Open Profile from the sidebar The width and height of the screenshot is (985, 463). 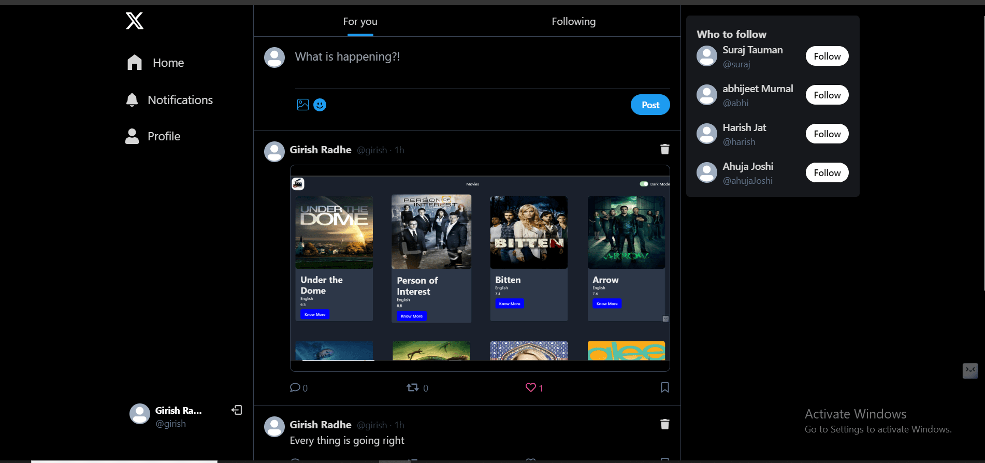pyautogui.click(x=153, y=136)
